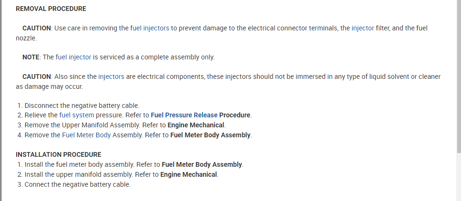
Task: Click the second bold CAUTION label
Action: tap(37, 77)
